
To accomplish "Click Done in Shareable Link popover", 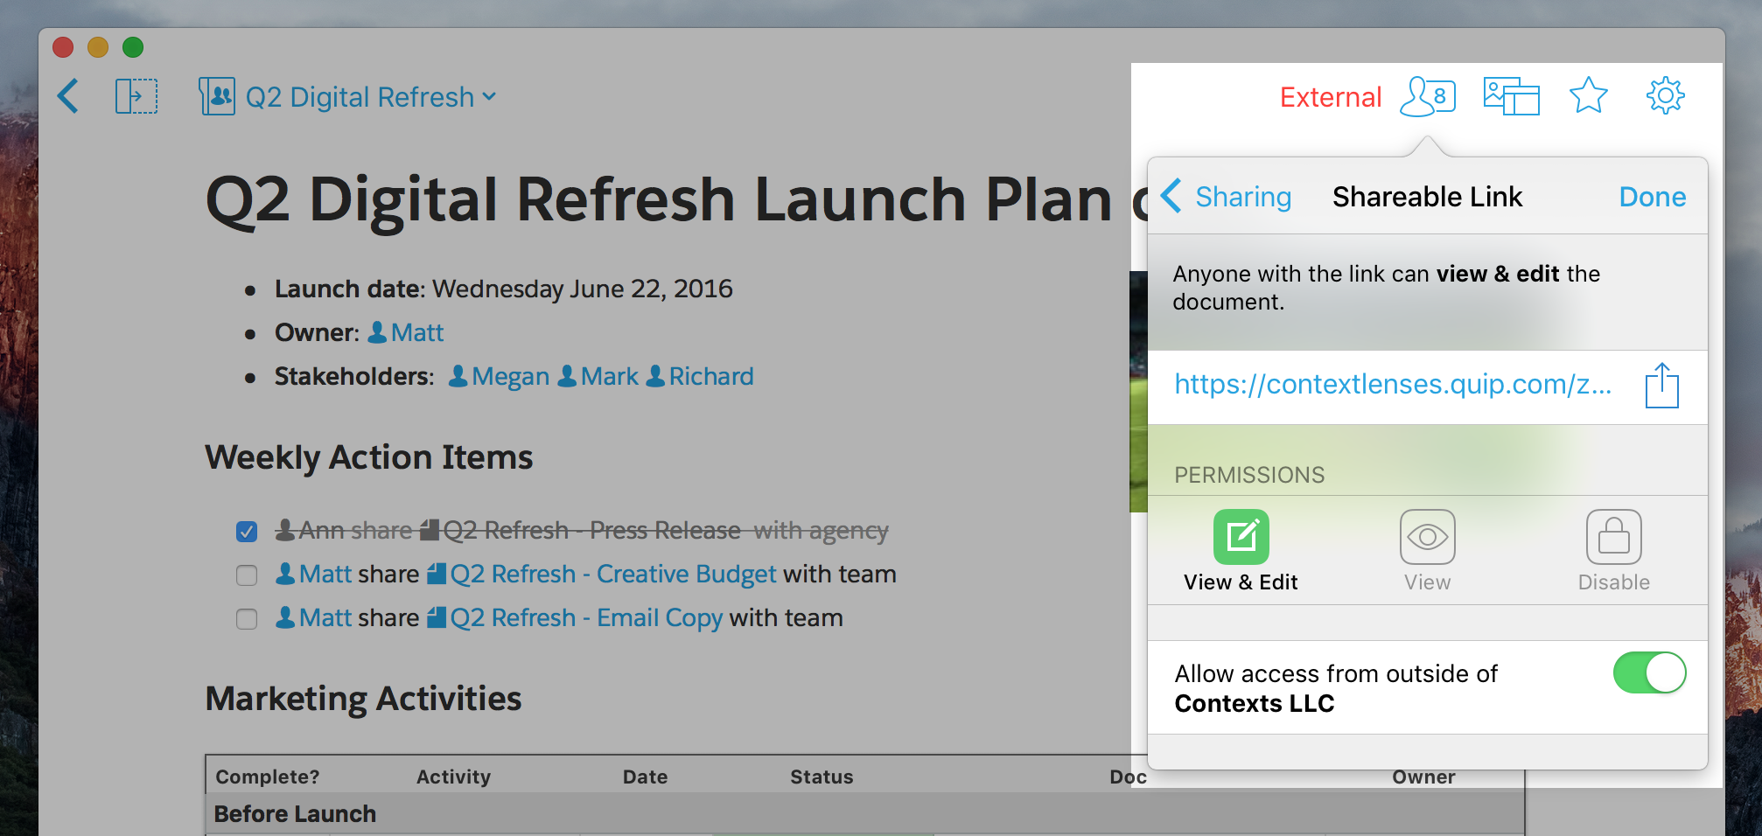I will 1652,197.
